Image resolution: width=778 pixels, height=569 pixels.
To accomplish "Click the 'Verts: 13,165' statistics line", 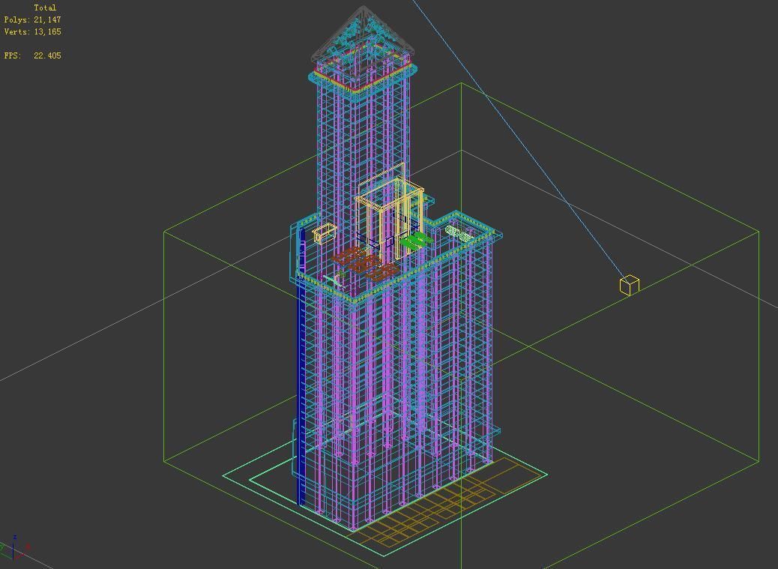I will [33, 31].
